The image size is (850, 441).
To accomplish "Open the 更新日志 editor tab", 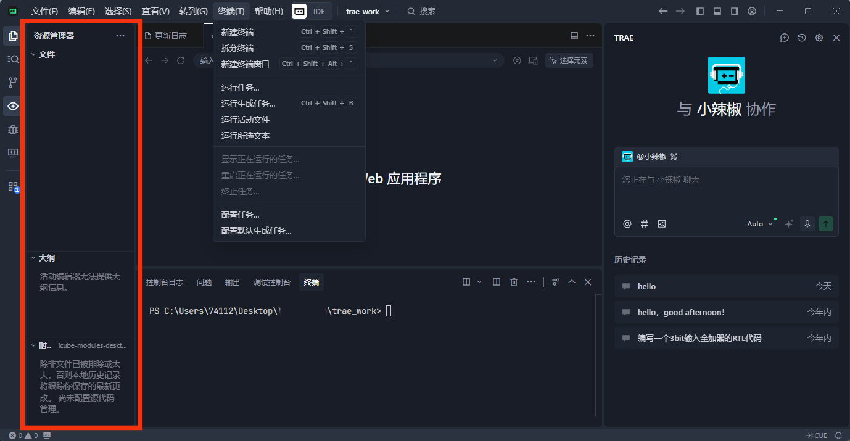I will (x=171, y=36).
